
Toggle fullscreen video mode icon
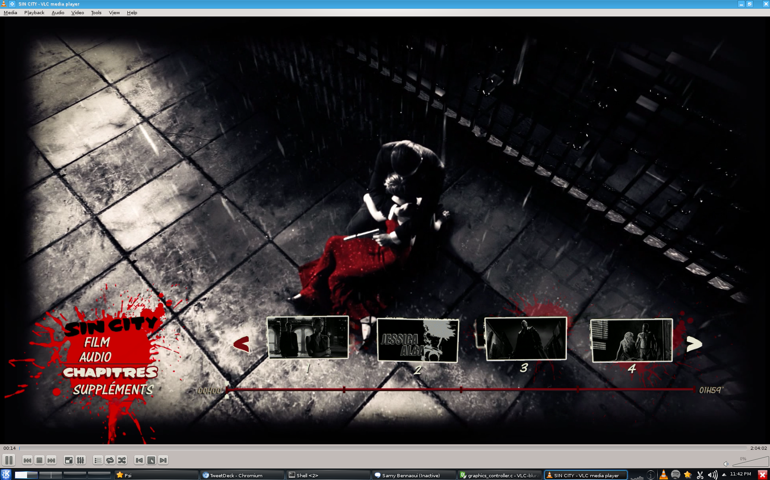(69, 460)
